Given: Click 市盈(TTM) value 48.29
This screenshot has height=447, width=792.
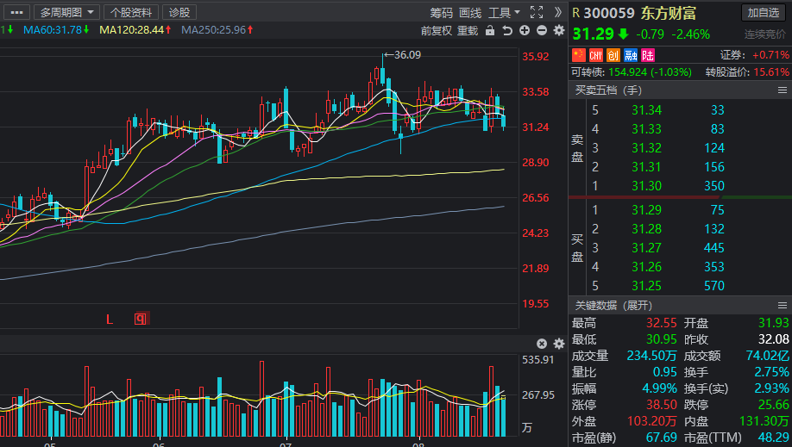Looking at the screenshot, I should coord(773,438).
